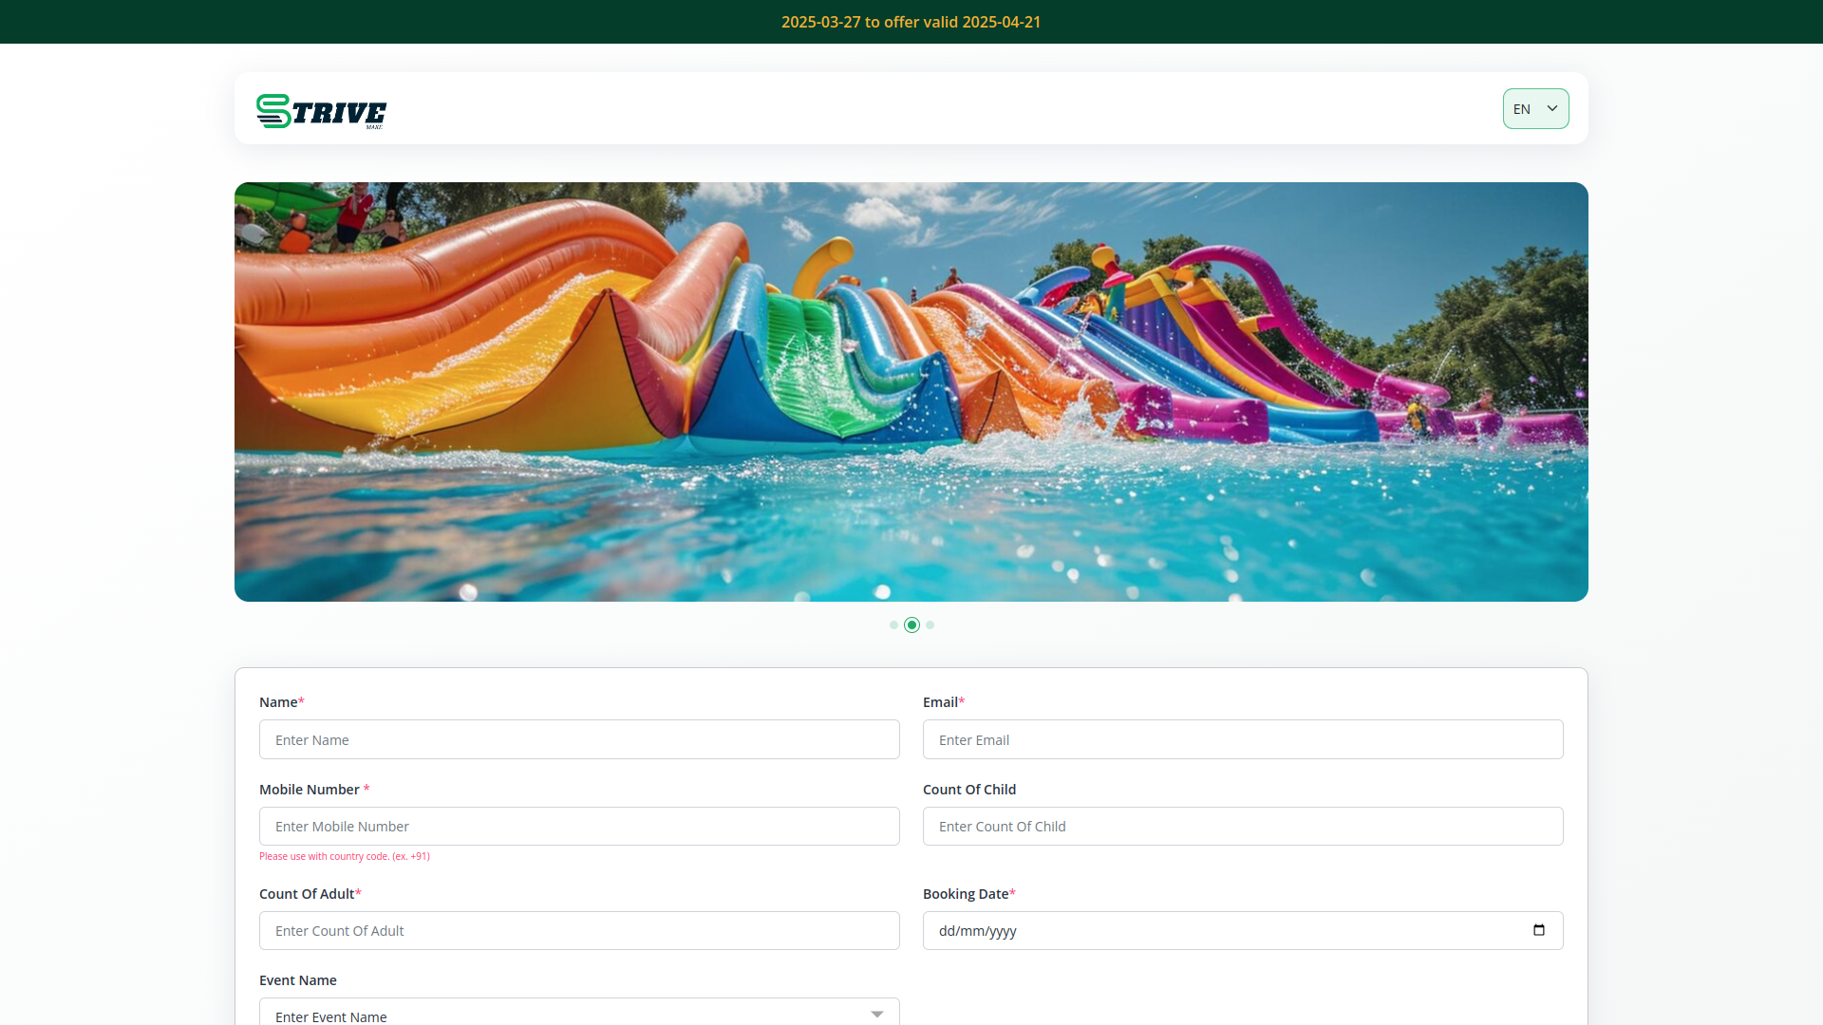Select the active middle carousel dot
This screenshot has width=1823, height=1025.
[x=911, y=624]
